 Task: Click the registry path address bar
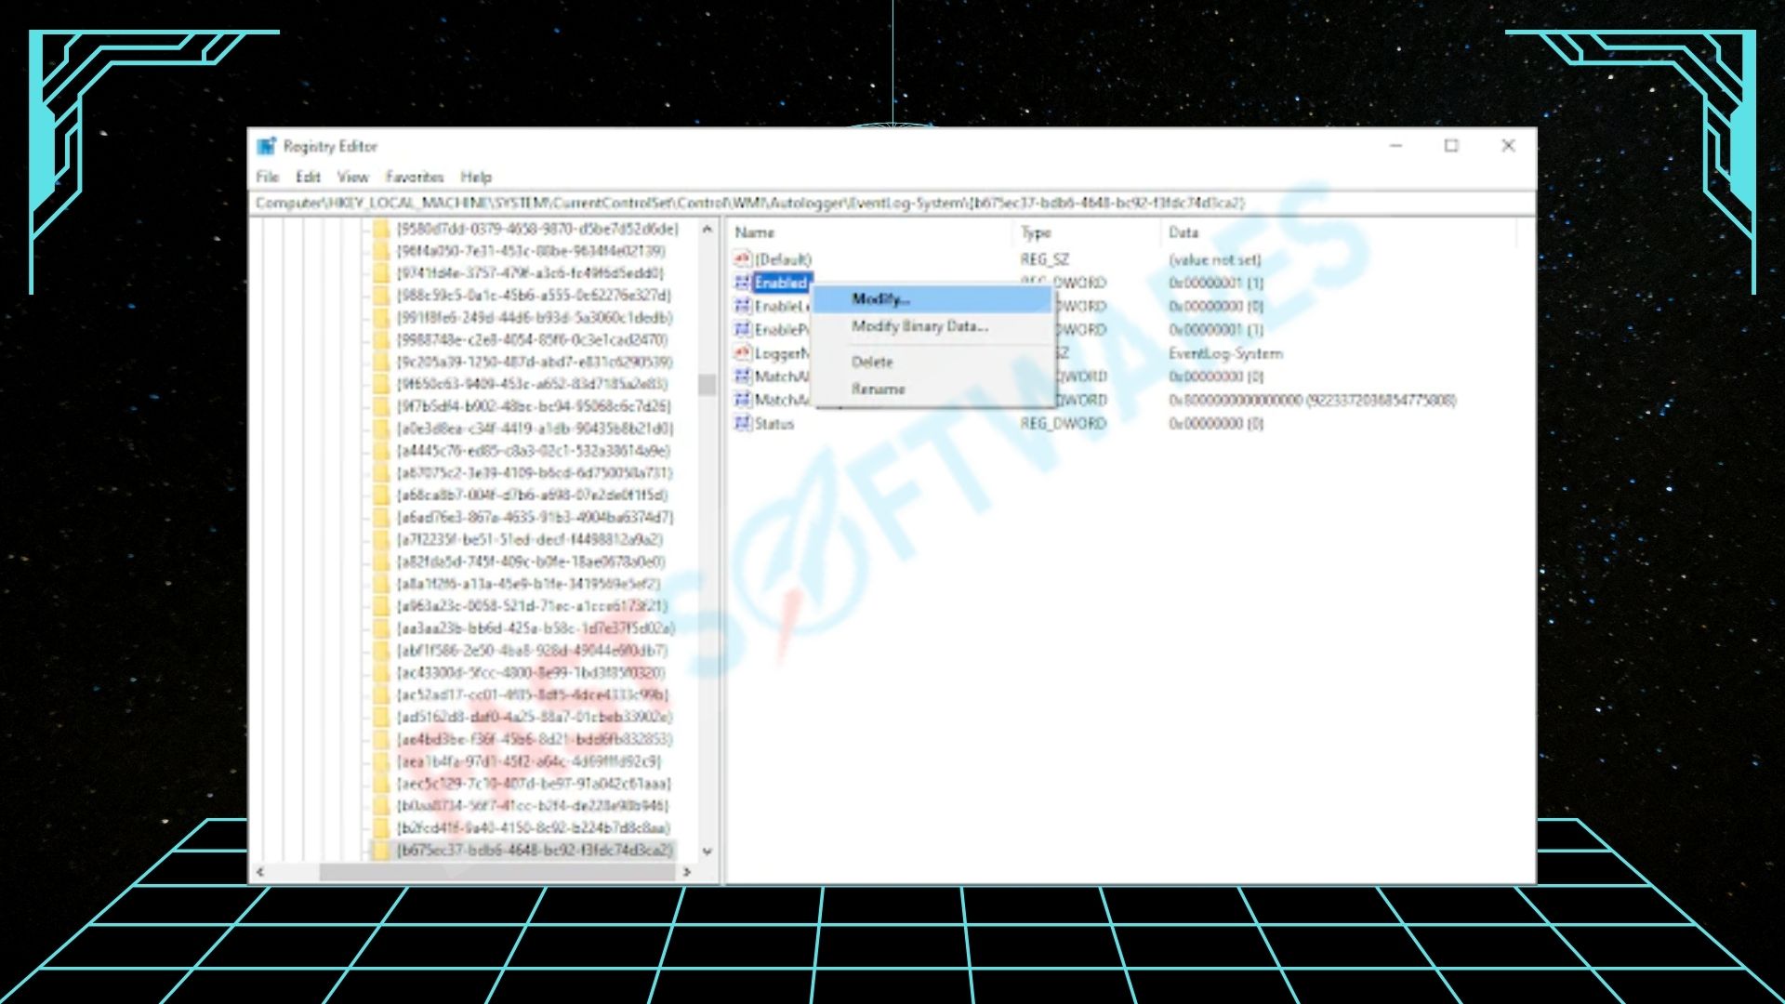click(892, 203)
